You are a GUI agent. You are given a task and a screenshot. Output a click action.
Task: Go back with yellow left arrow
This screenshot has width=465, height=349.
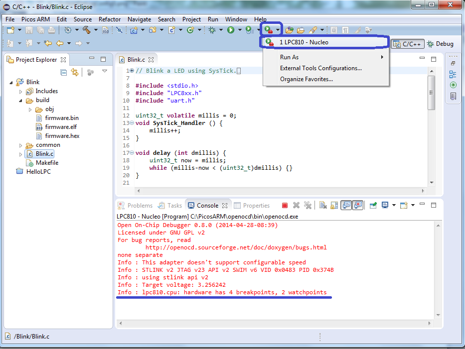pyautogui.click(x=60, y=43)
